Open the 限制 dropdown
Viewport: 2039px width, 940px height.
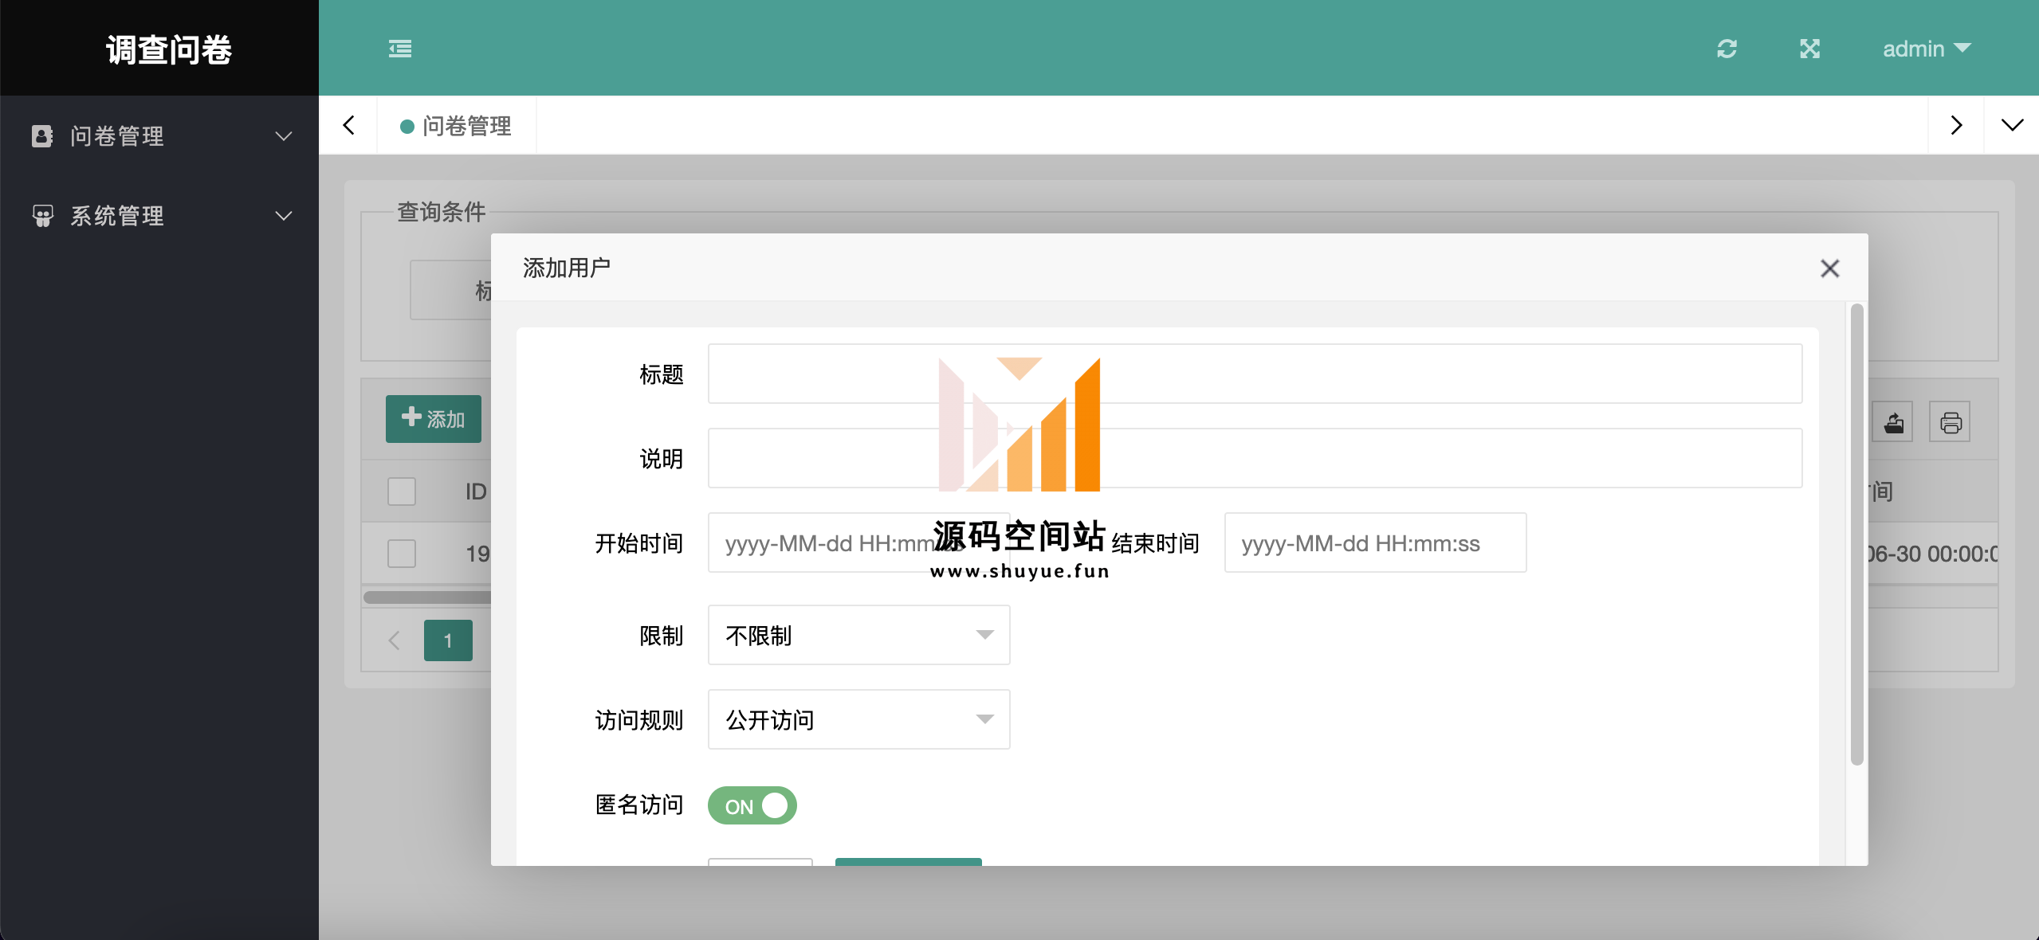(858, 635)
